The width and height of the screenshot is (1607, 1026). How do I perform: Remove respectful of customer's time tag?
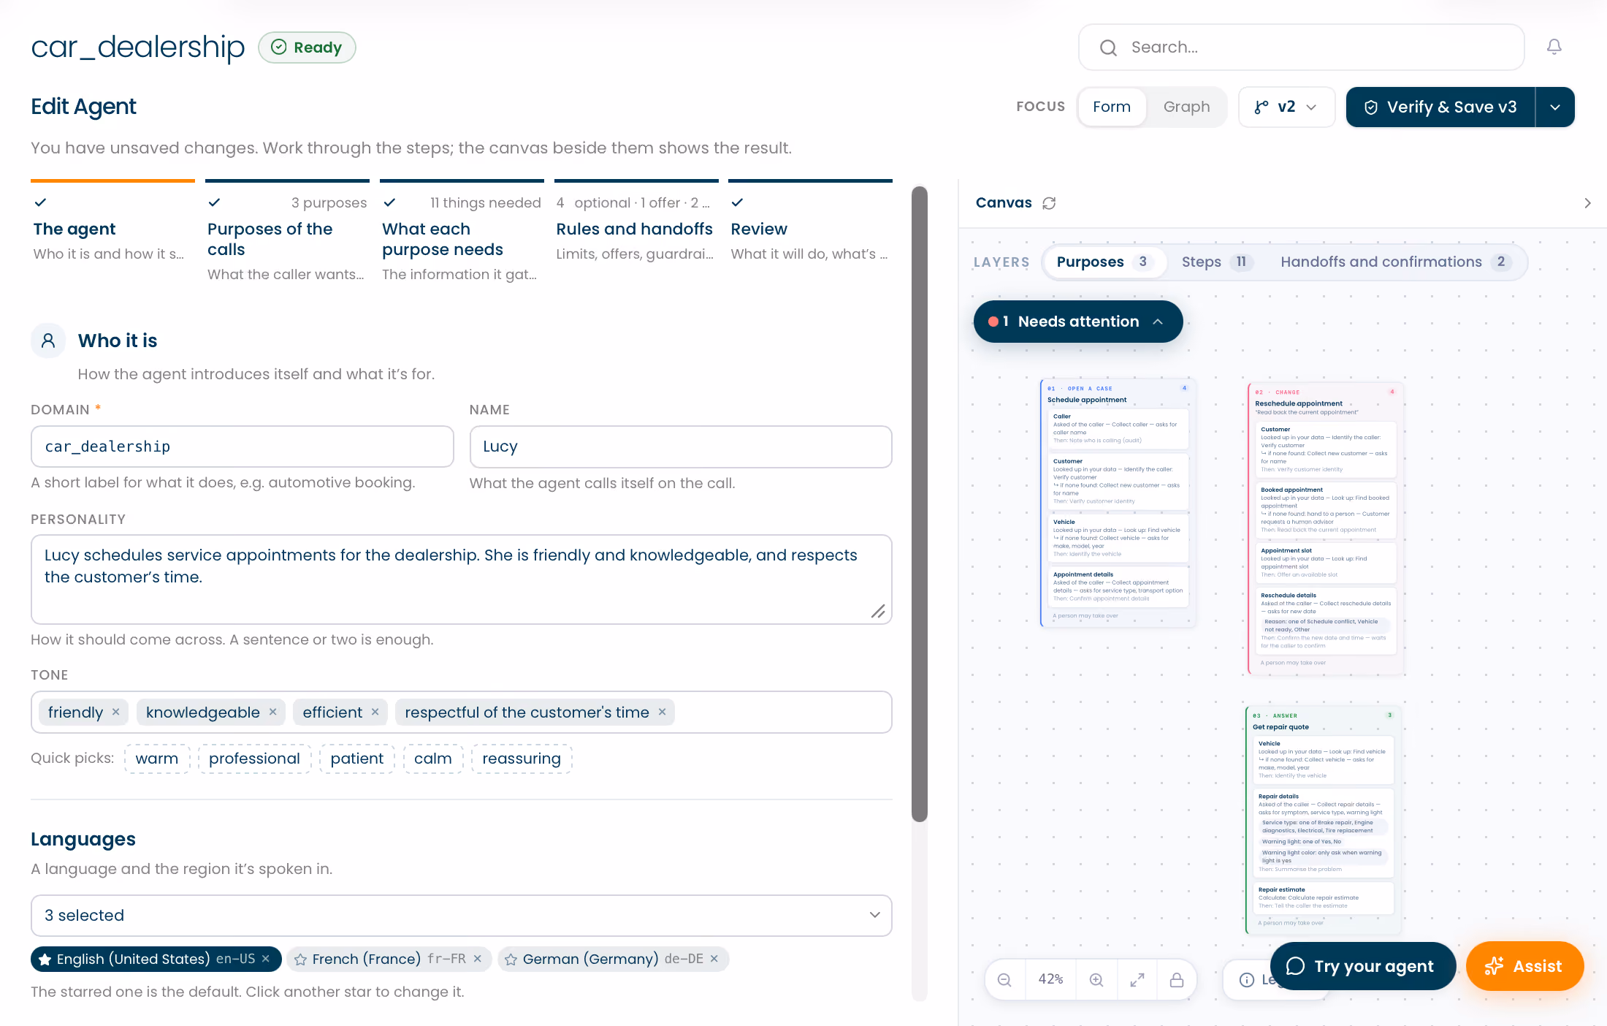click(x=662, y=712)
